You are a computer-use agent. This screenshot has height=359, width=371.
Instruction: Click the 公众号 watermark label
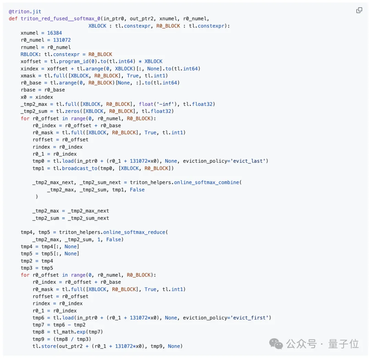coord(301,344)
